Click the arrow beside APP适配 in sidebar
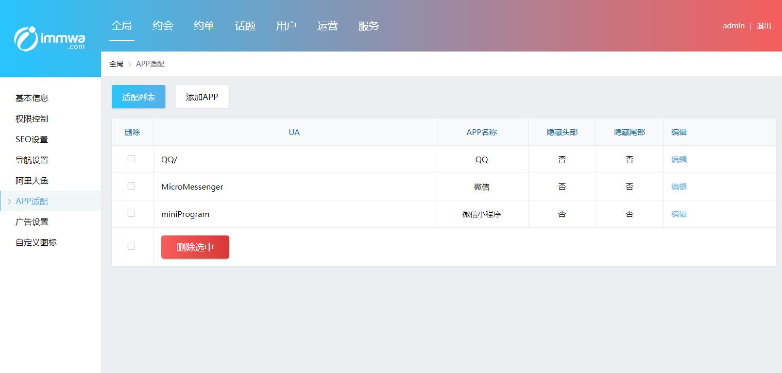Image resolution: width=782 pixels, height=373 pixels. coord(9,201)
